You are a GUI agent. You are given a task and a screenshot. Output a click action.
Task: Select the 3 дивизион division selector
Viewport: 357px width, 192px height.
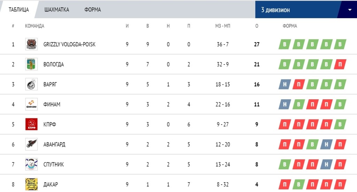pos(306,9)
